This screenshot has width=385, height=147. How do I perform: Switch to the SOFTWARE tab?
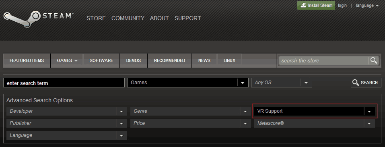coord(101,60)
